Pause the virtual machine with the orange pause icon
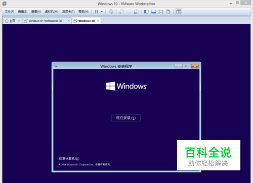 [97, 12]
